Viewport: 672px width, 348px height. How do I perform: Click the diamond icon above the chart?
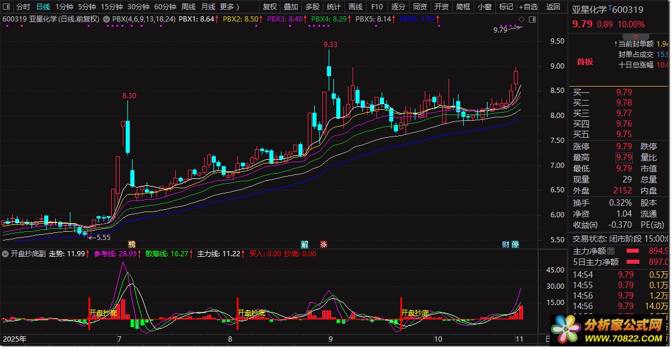pos(521,19)
